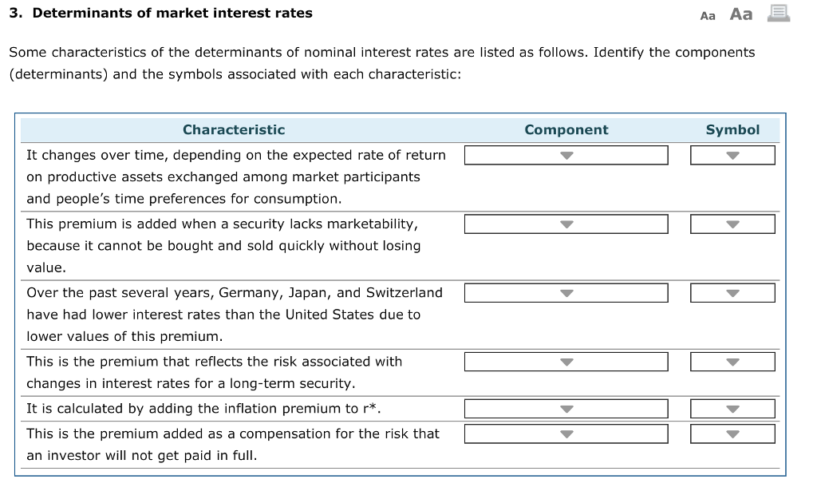This screenshot has width=817, height=495.
Task: Open the Component dropdown for the inflation premium row
Action: [x=566, y=408]
